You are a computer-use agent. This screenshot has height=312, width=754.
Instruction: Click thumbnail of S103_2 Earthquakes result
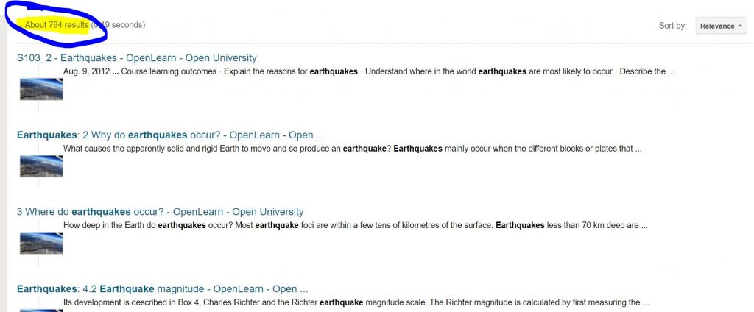pyautogui.click(x=41, y=90)
